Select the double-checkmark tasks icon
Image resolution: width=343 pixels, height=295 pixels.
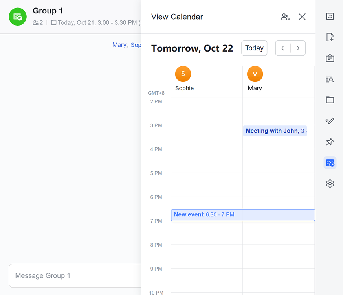pos(330,121)
